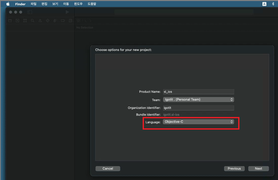The width and height of the screenshot is (278, 180).
Task: Click the No Selection label
Action: coord(85,27)
